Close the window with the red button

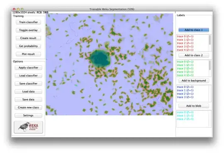coord(14,9)
